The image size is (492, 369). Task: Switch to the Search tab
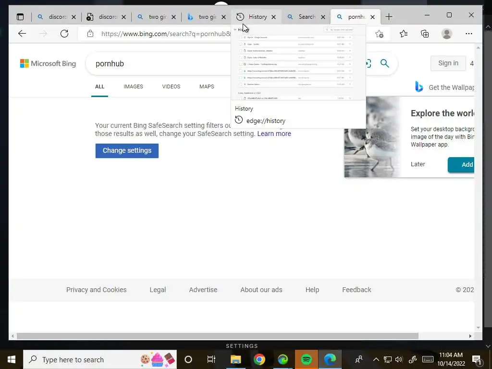coord(306,17)
